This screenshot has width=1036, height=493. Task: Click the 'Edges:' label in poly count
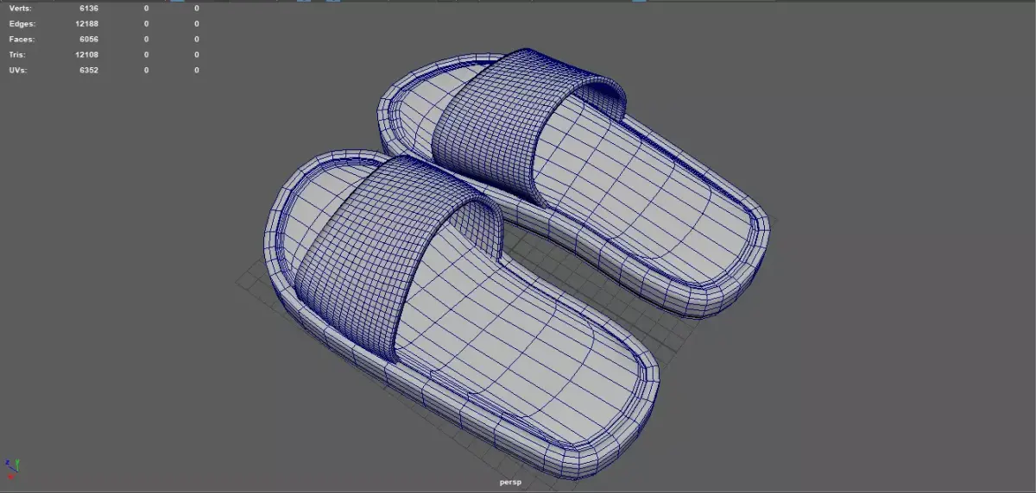[22, 23]
